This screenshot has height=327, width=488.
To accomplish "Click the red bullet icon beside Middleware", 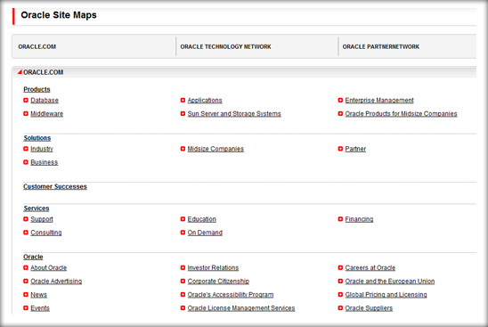I will [26, 114].
